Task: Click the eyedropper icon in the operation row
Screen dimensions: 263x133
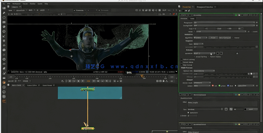Action: 237,53
